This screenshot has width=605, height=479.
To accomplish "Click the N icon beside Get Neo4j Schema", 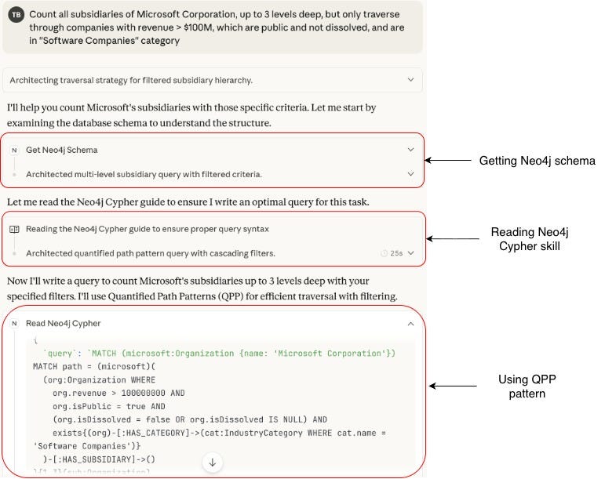I will [x=14, y=150].
